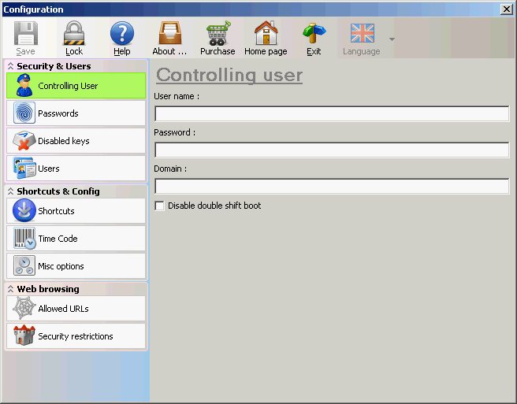Click the Save toolbar label
The image size is (517, 404).
26,51
